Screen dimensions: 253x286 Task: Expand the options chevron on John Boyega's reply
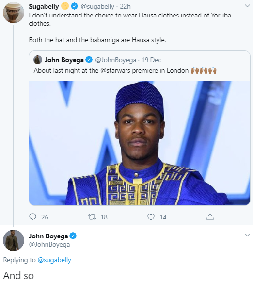pos(247,235)
